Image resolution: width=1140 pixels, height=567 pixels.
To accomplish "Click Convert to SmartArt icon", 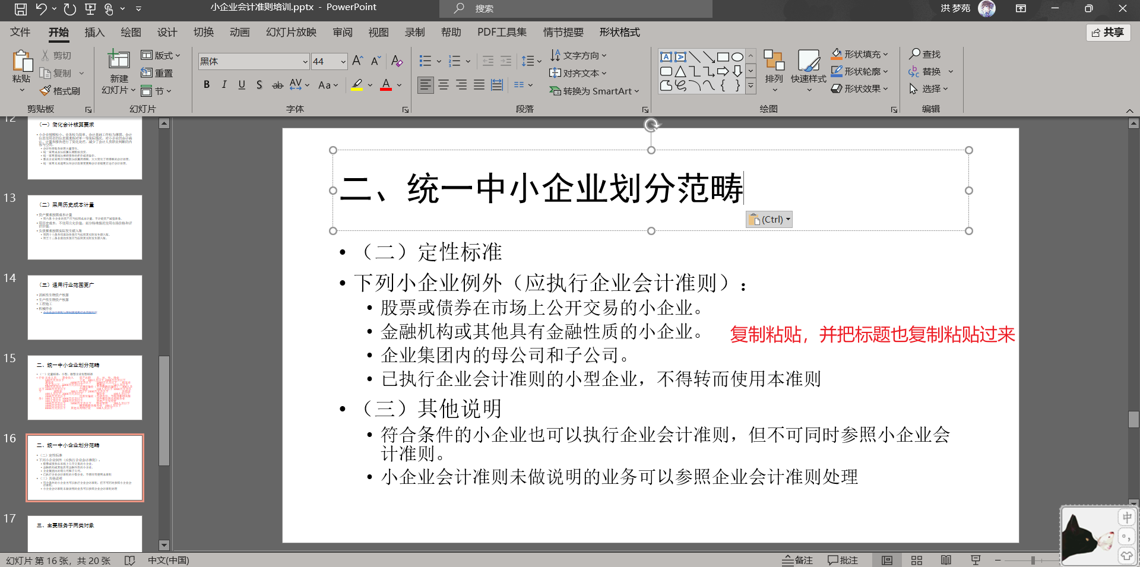I will 555,91.
